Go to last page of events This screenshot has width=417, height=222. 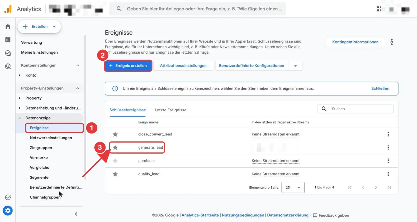(389, 187)
